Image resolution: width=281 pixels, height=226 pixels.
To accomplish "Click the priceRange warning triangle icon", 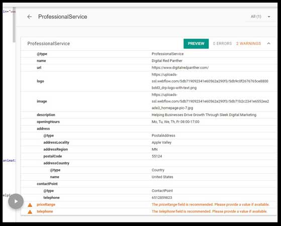I will [30, 205].
